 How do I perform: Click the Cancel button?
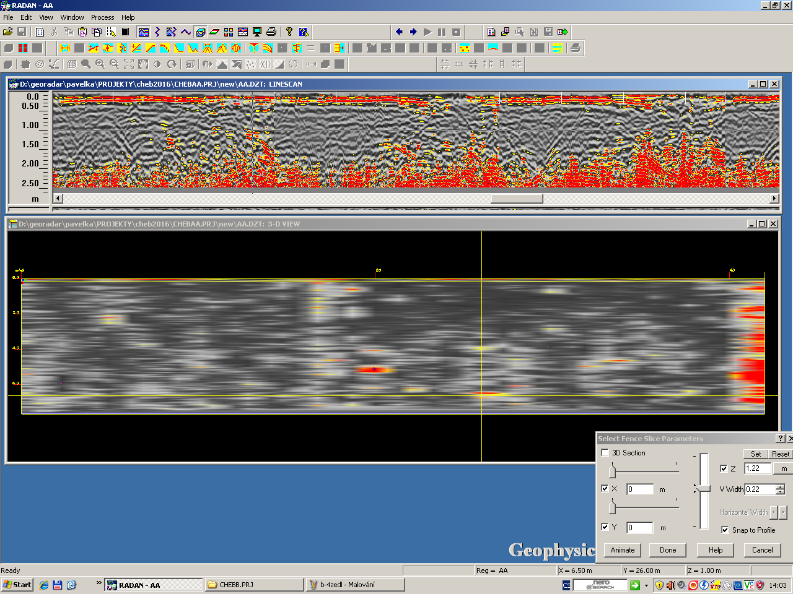point(762,550)
